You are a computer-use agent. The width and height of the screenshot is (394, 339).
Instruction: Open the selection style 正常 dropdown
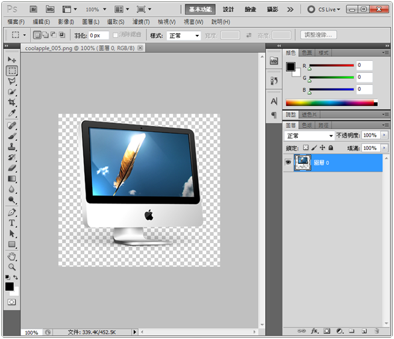tap(184, 36)
